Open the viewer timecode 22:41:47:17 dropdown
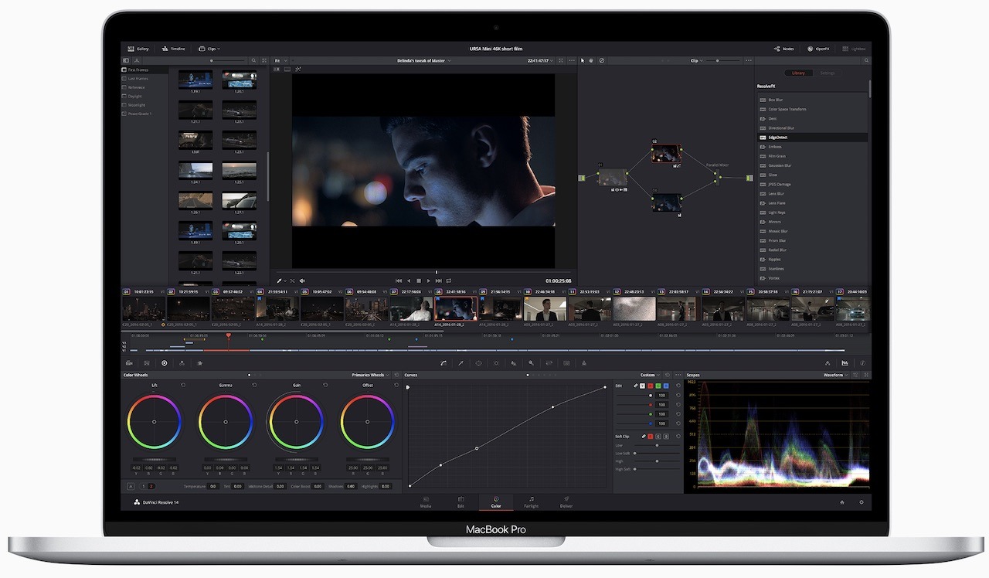This screenshot has width=989, height=578. 540,60
